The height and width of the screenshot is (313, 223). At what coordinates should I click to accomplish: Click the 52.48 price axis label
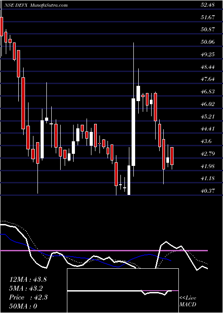(x=208, y=5)
